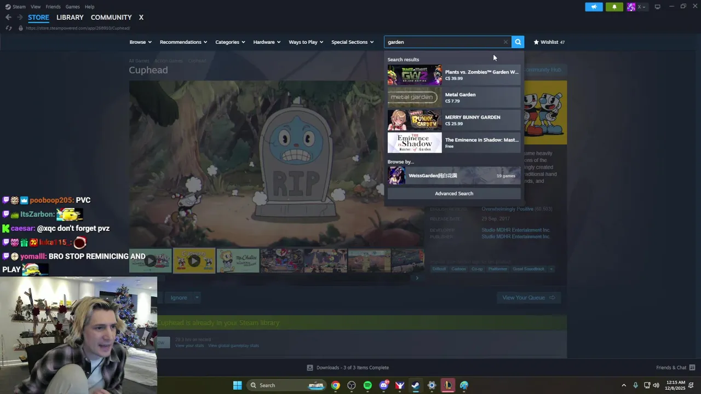Open the gear settings taskbar icon
Image resolution: width=701 pixels, height=394 pixels.
pos(432,385)
